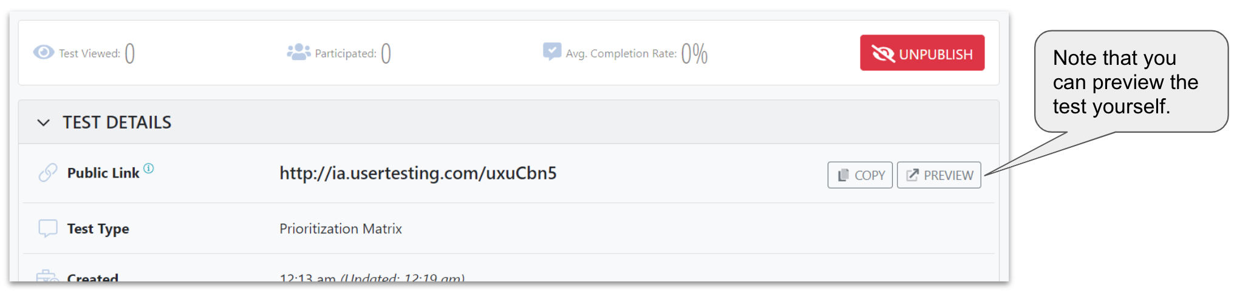Click the Participated count value
The image size is (1234, 297).
(386, 53)
